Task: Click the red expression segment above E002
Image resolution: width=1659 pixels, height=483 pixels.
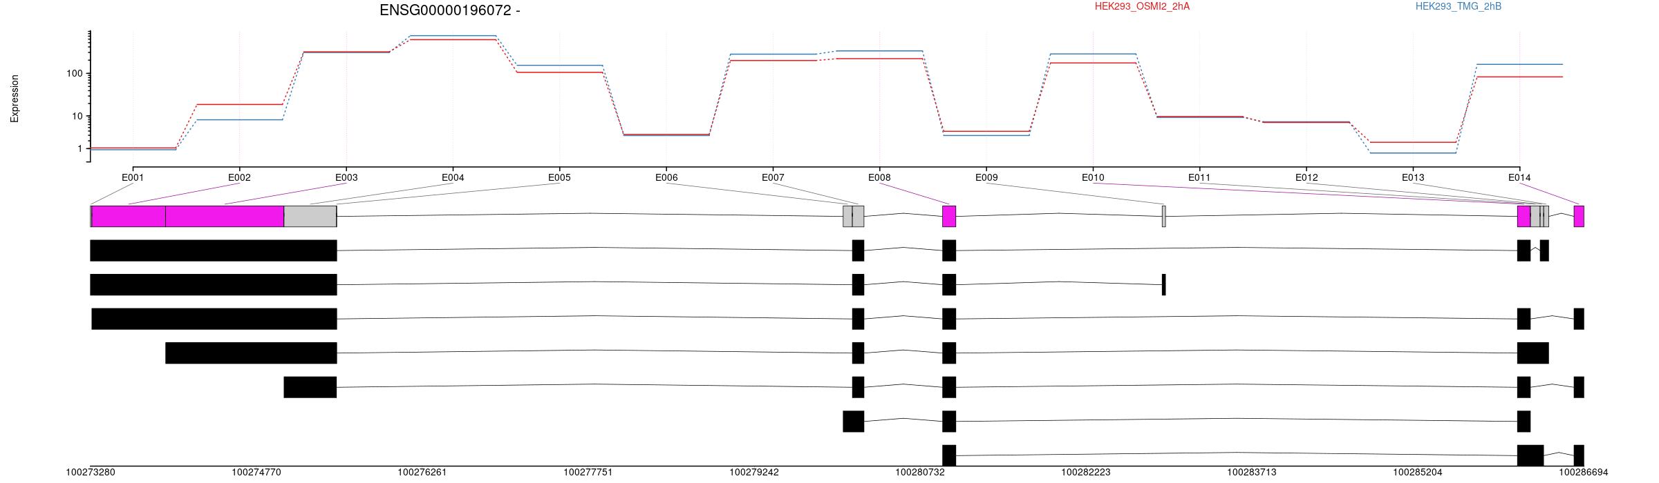Action: click(239, 104)
